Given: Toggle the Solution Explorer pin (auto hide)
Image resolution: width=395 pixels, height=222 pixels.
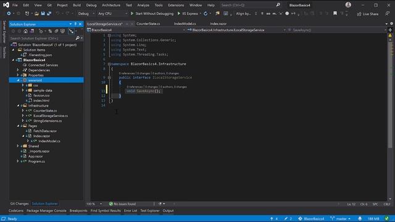Looking at the screenshot, I should tap(75, 24).
